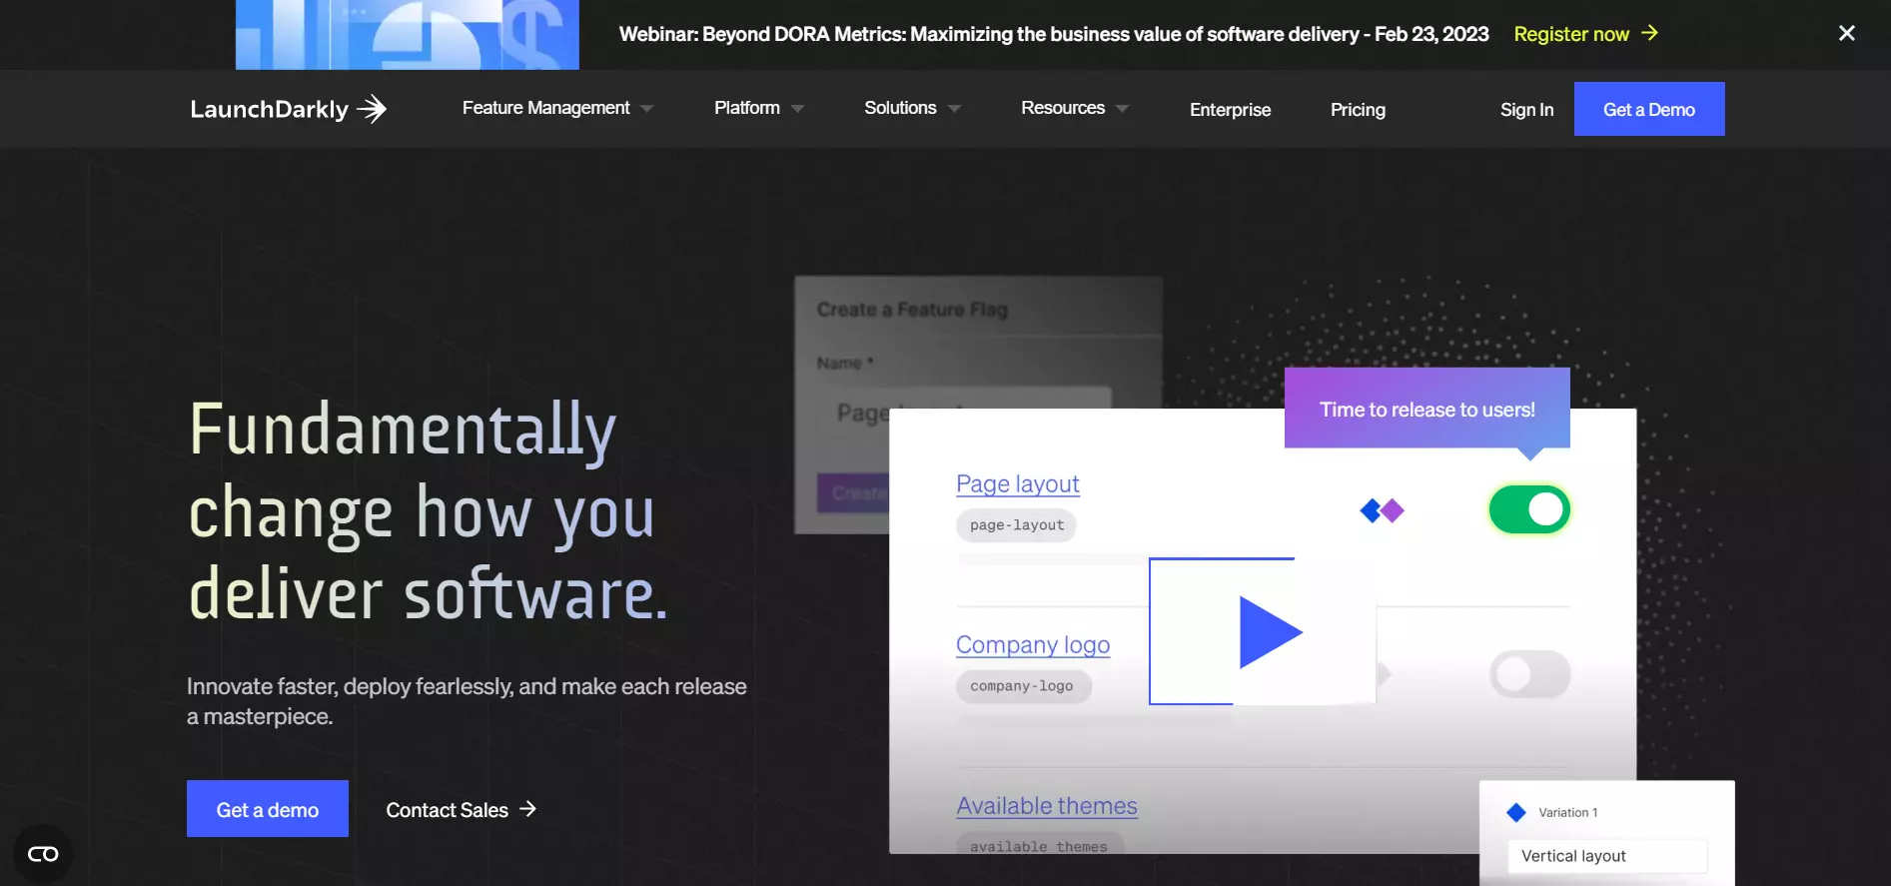The image size is (1891, 886).
Task: Click the LaunchDarkly wordmark
Action: click(270, 109)
